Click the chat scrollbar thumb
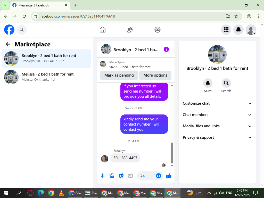Image resolution: width=264 pixels, height=198 pixels. click(x=172, y=153)
